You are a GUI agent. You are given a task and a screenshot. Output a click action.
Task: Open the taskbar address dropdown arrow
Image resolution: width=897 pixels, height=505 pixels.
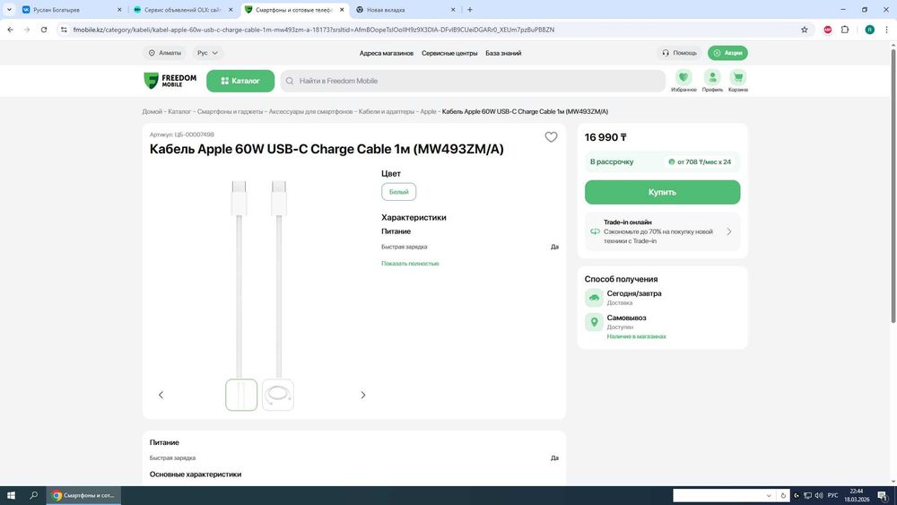tap(769, 495)
